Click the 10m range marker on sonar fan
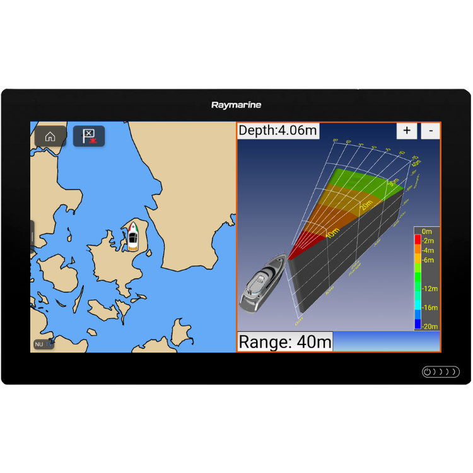Screen dimensions: 473x473 [x=332, y=233]
